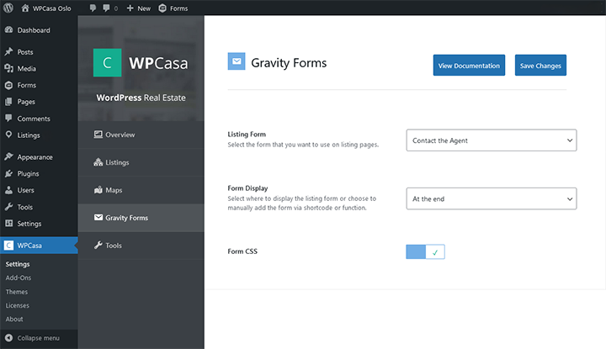Image resolution: width=606 pixels, height=349 pixels.
Task: Click the Maps icon in the WPCasa panel
Action: click(x=98, y=190)
